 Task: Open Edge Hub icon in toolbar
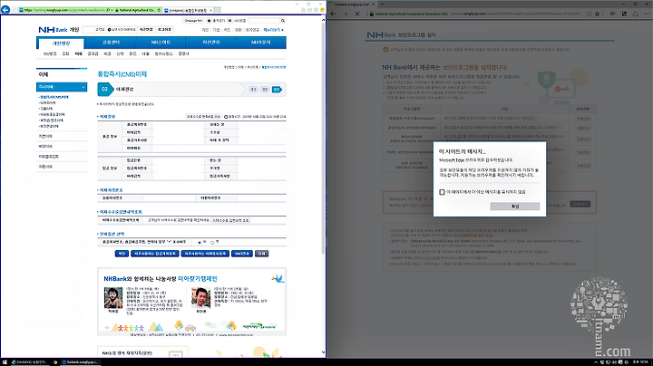[x=612, y=14]
